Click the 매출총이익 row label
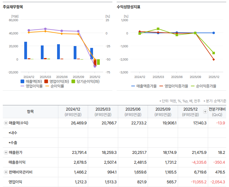 click(x=17, y=162)
